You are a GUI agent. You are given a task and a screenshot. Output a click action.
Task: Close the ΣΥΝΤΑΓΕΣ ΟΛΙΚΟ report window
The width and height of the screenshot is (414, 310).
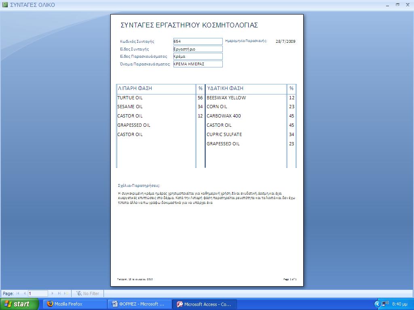[408, 5]
